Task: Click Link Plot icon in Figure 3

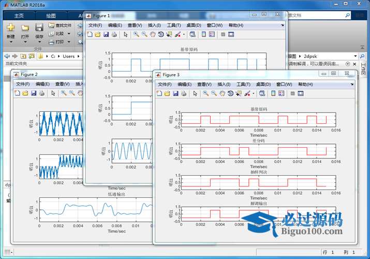Action: 262,93
